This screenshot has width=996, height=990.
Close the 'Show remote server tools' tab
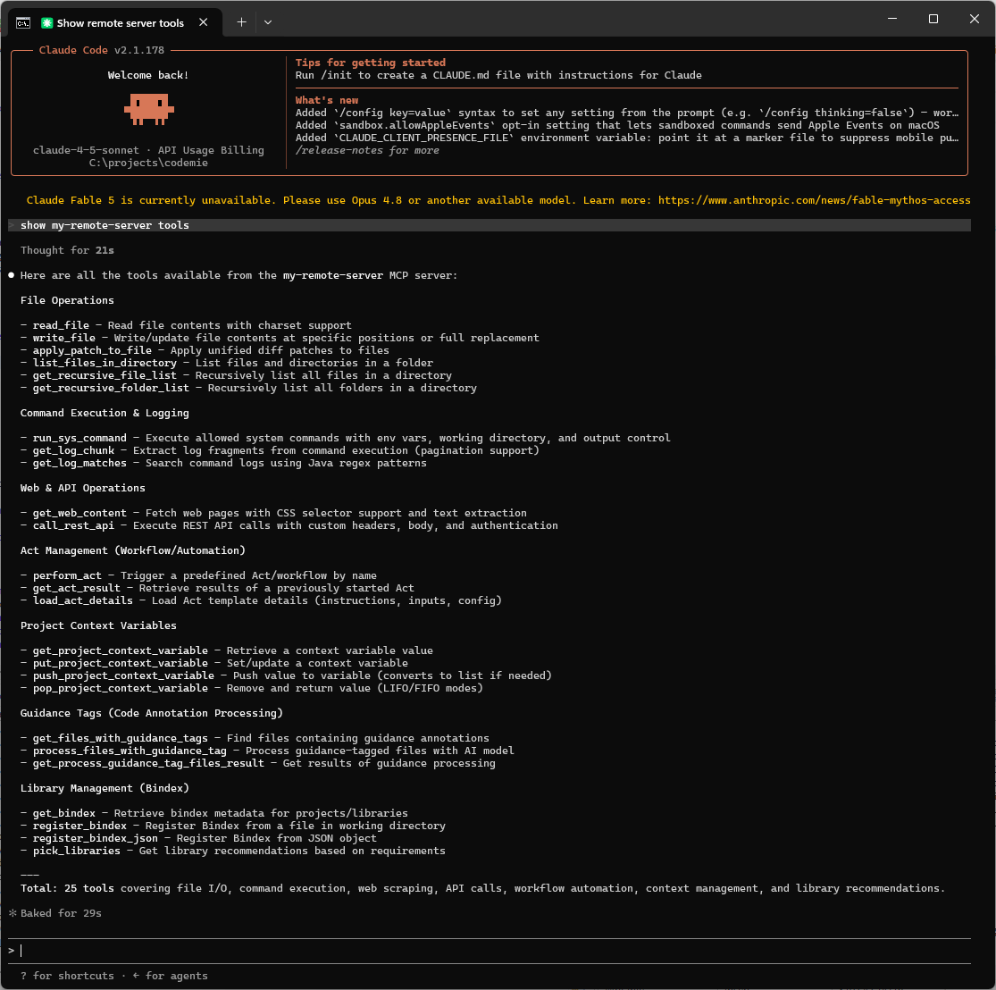(x=204, y=22)
